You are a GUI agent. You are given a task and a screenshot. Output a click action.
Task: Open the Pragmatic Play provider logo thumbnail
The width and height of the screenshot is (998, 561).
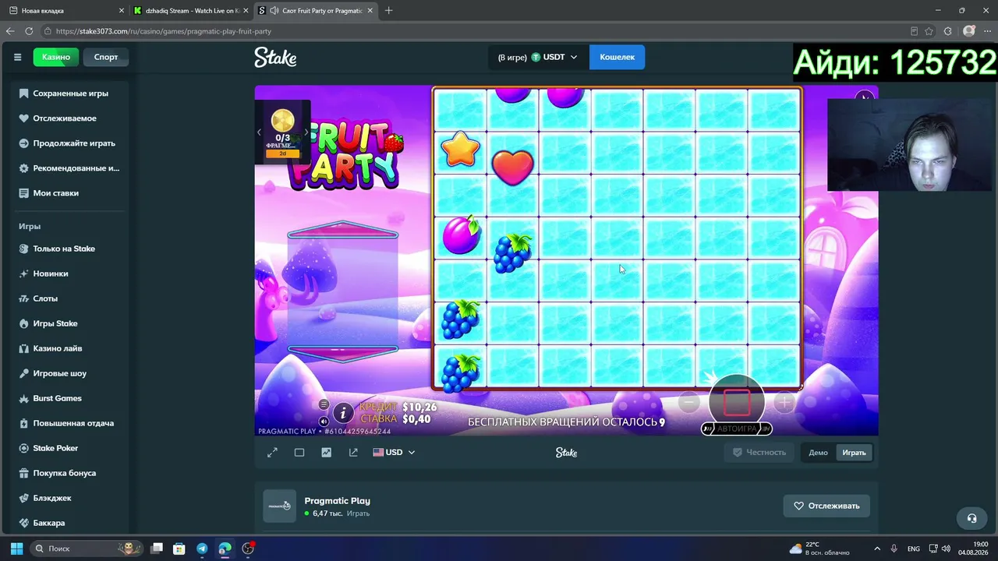point(279,506)
